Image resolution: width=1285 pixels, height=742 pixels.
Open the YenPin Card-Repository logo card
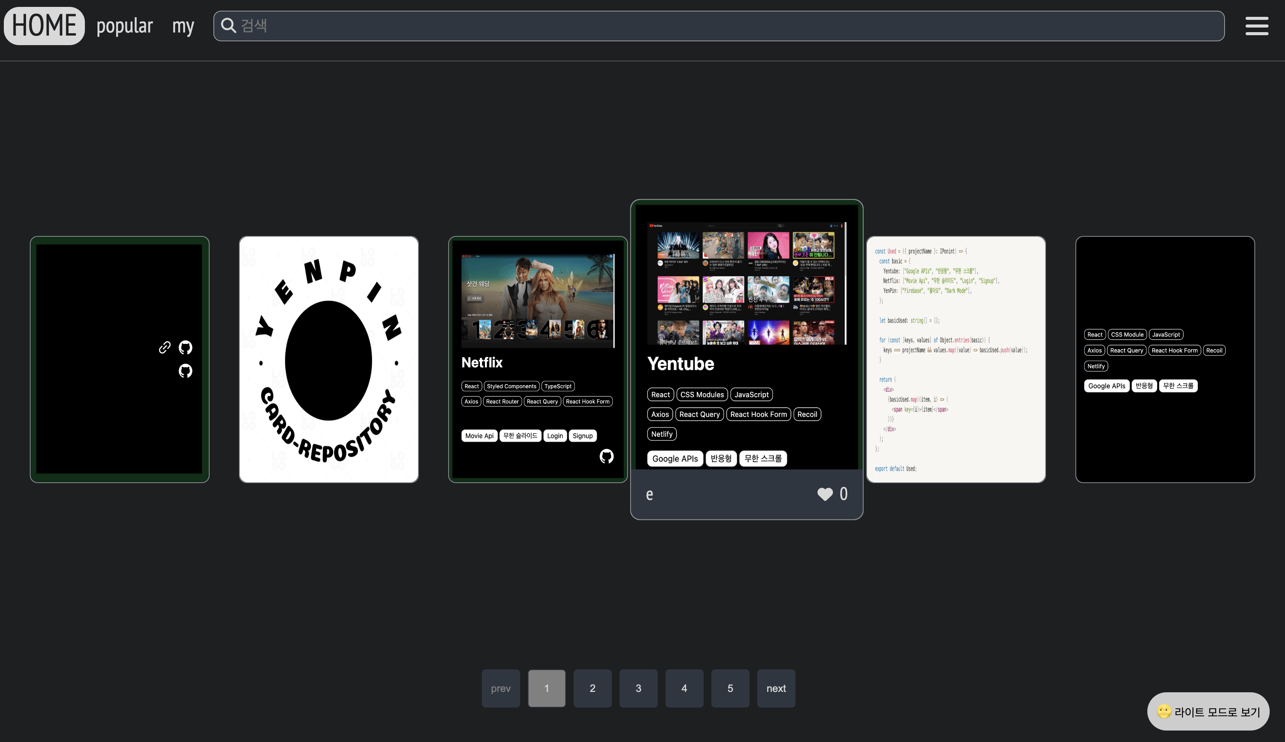coord(329,359)
